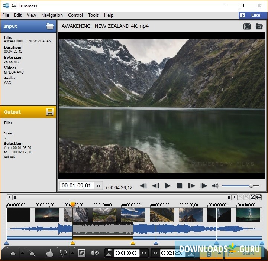Open the snapshots folder camera icon
268x261 pixels.
pos(259,26)
